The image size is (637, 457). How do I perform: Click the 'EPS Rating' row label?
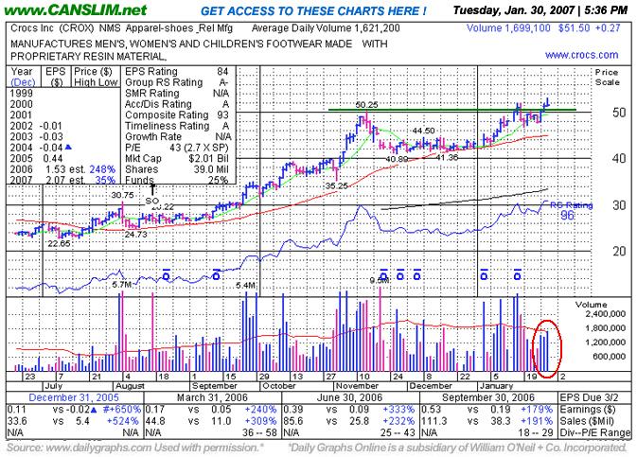pyautogui.click(x=151, y=72)
